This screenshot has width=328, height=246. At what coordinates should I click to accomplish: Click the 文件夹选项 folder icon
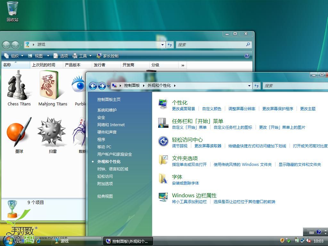[163, 160]
